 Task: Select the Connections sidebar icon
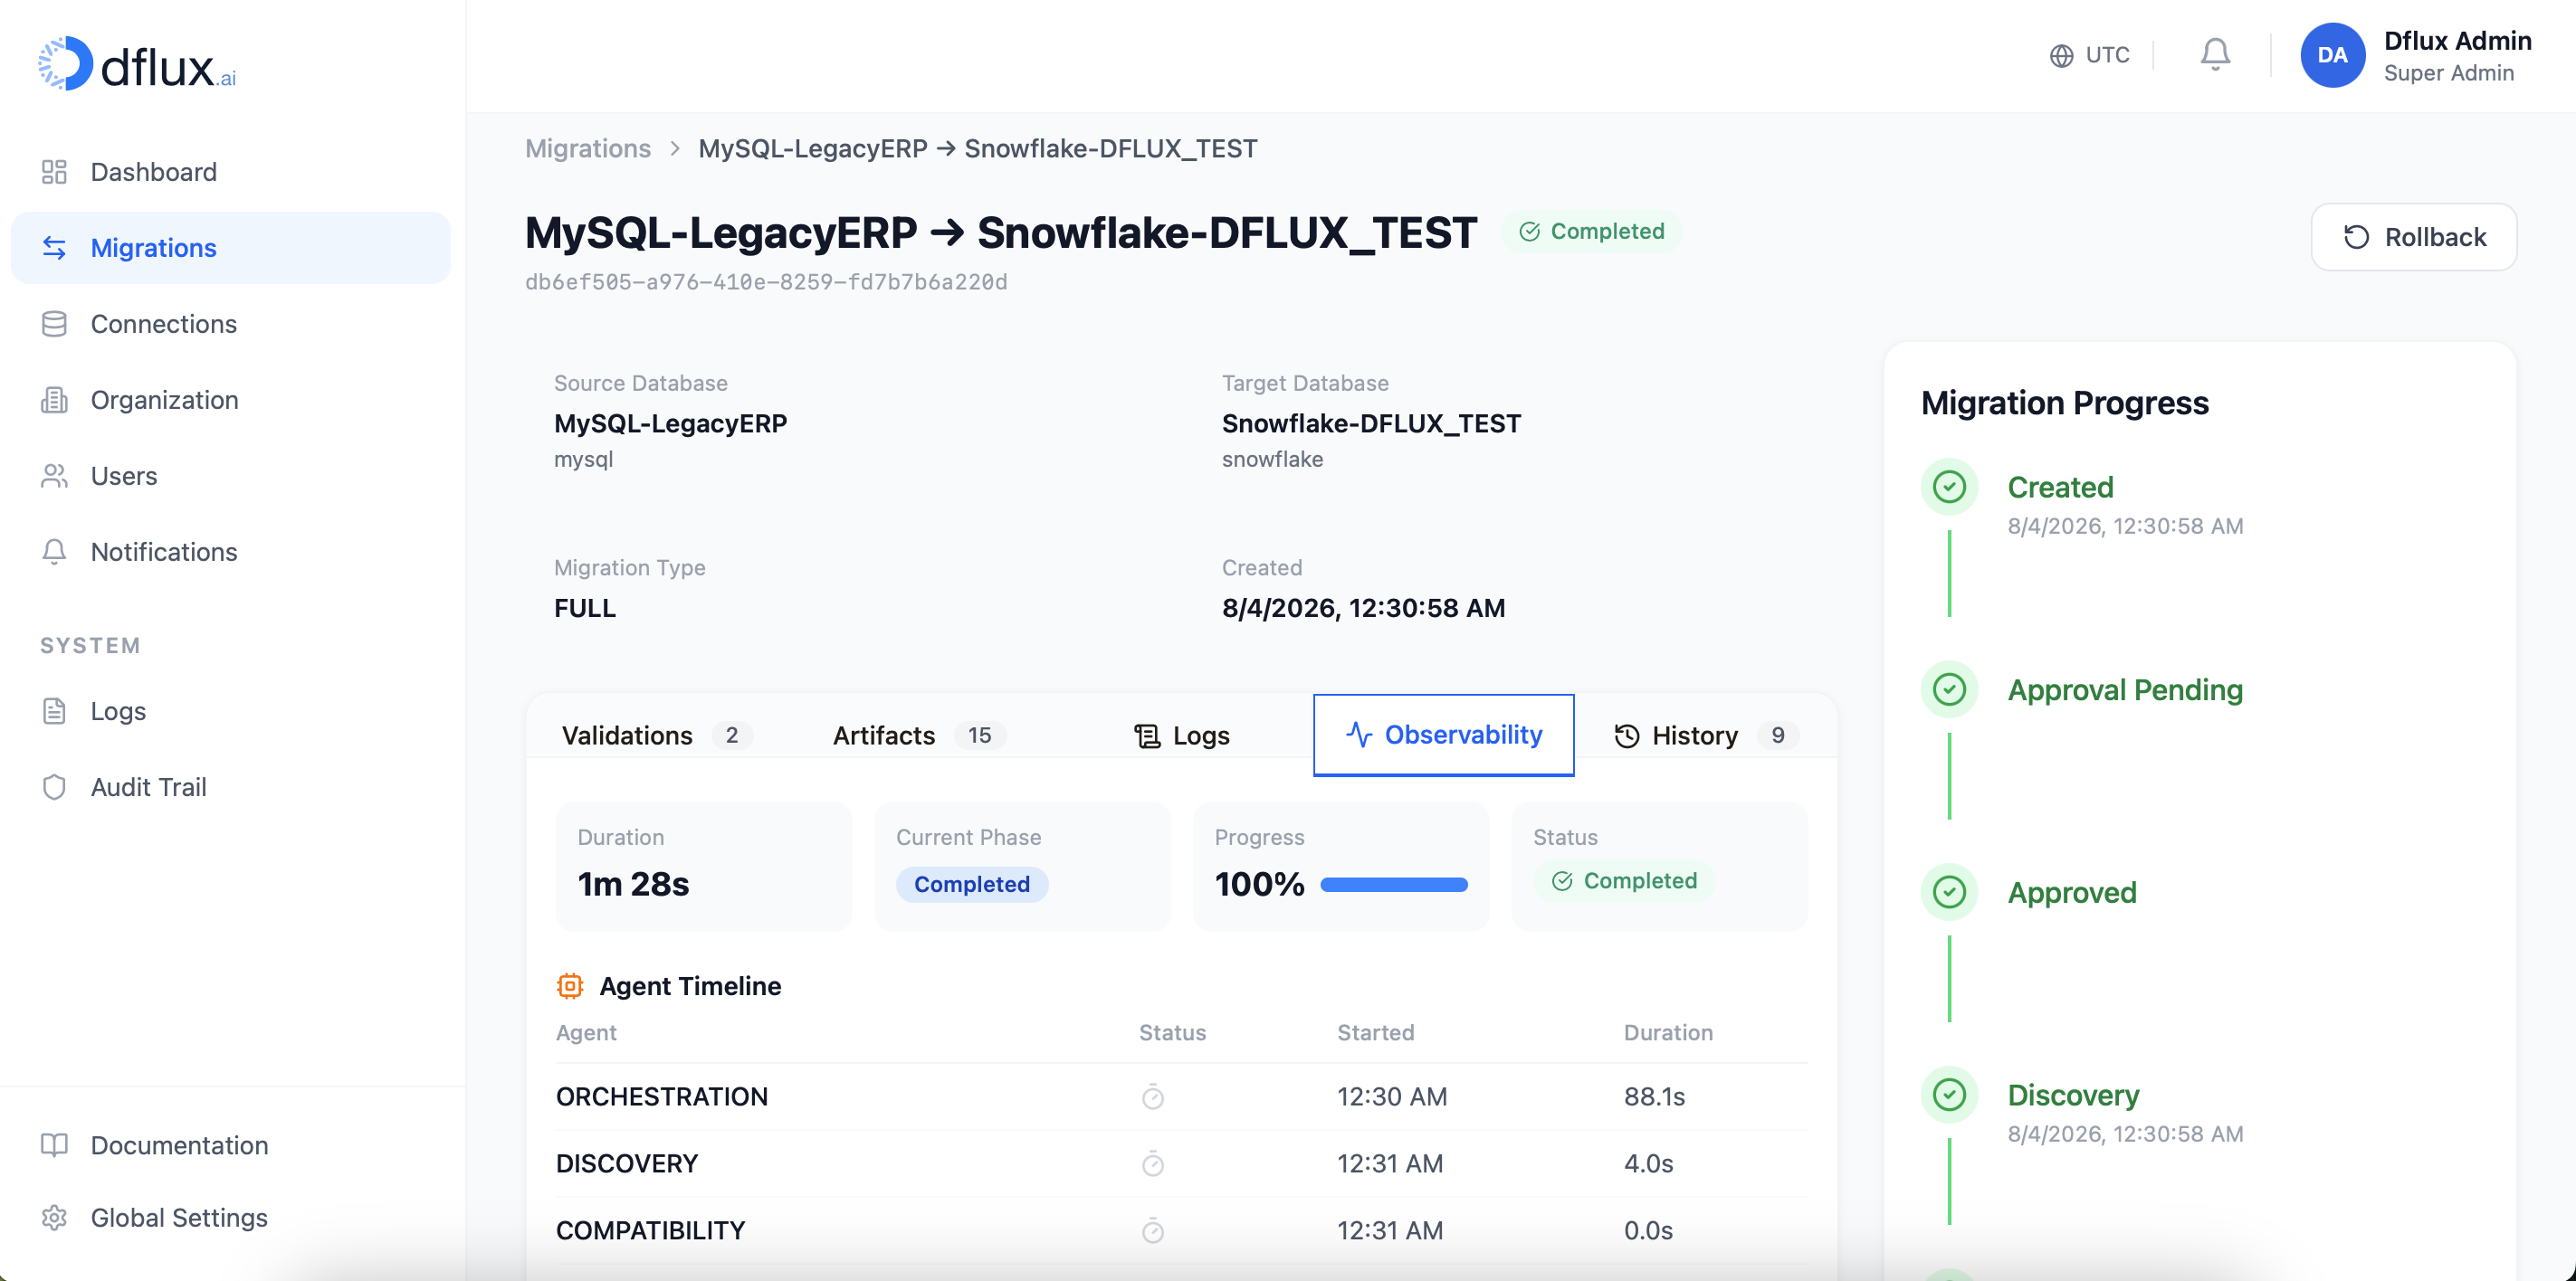54,323
